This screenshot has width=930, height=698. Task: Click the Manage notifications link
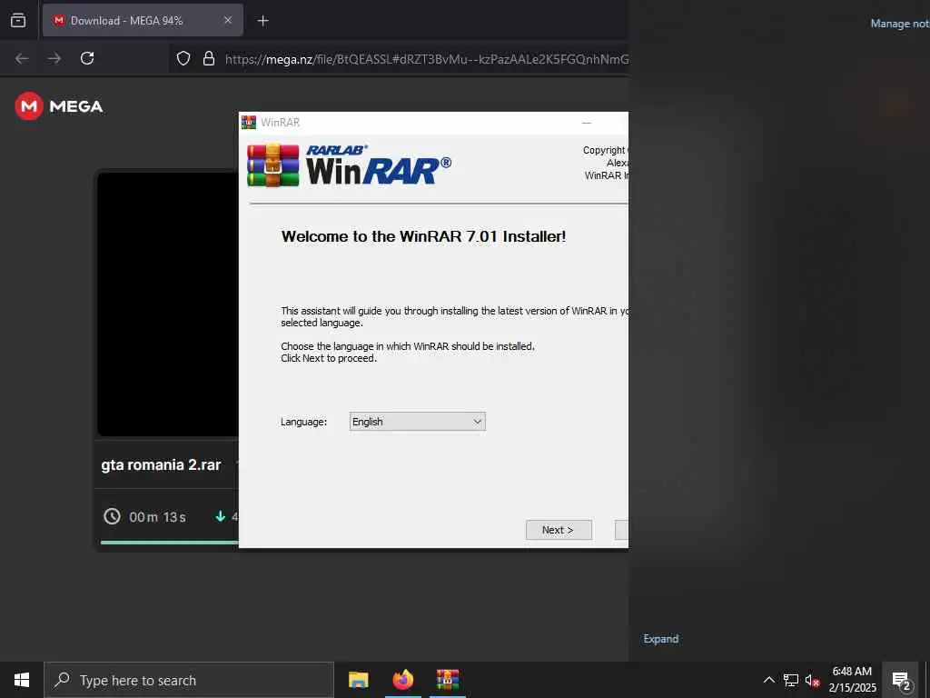[x=900, y=24]
